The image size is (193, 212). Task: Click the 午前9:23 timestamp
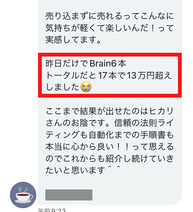[x=52, y=210]
